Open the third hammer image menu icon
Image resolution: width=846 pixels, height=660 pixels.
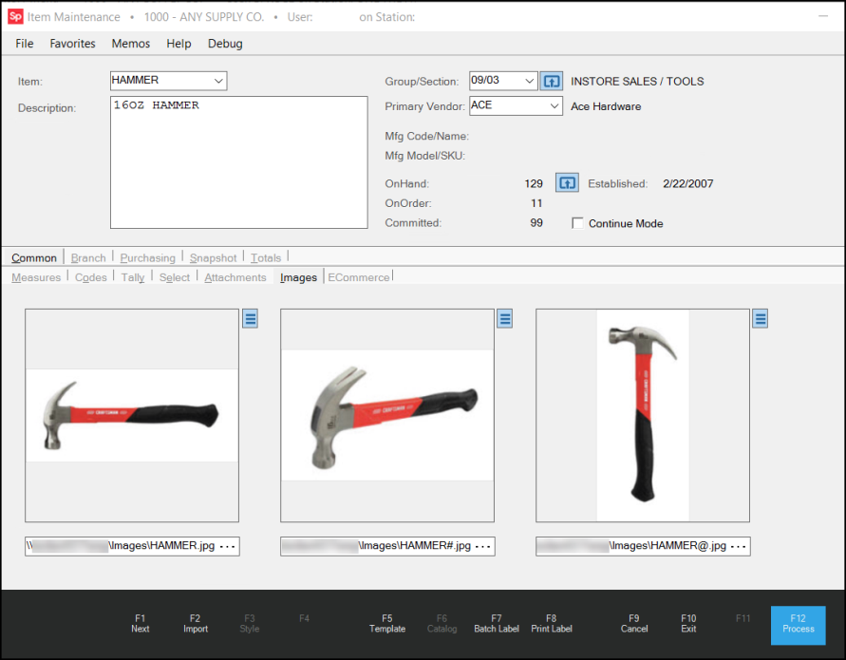761,319
